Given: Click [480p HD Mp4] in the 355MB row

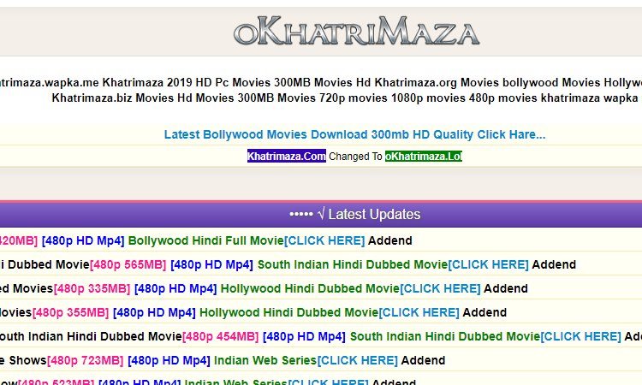Looking at the screenshot, I should click(154, 313).
